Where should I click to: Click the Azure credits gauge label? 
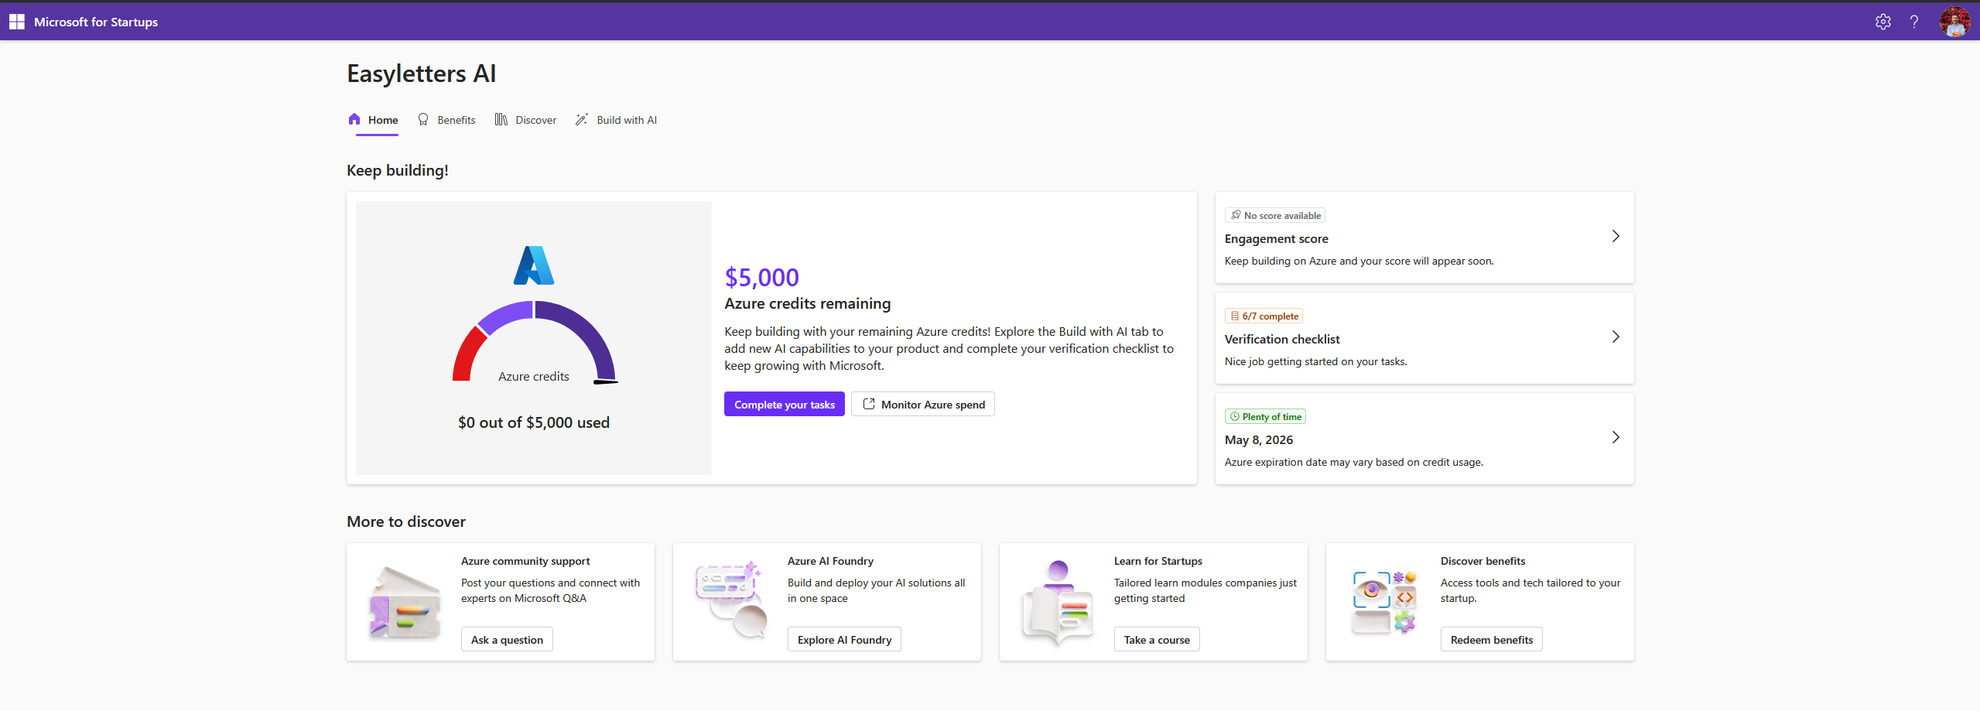[534, 376]
